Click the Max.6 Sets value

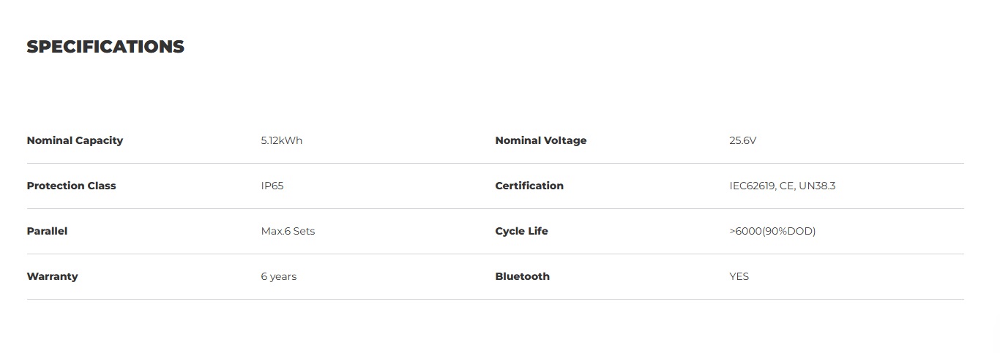[x=288, y=231]
